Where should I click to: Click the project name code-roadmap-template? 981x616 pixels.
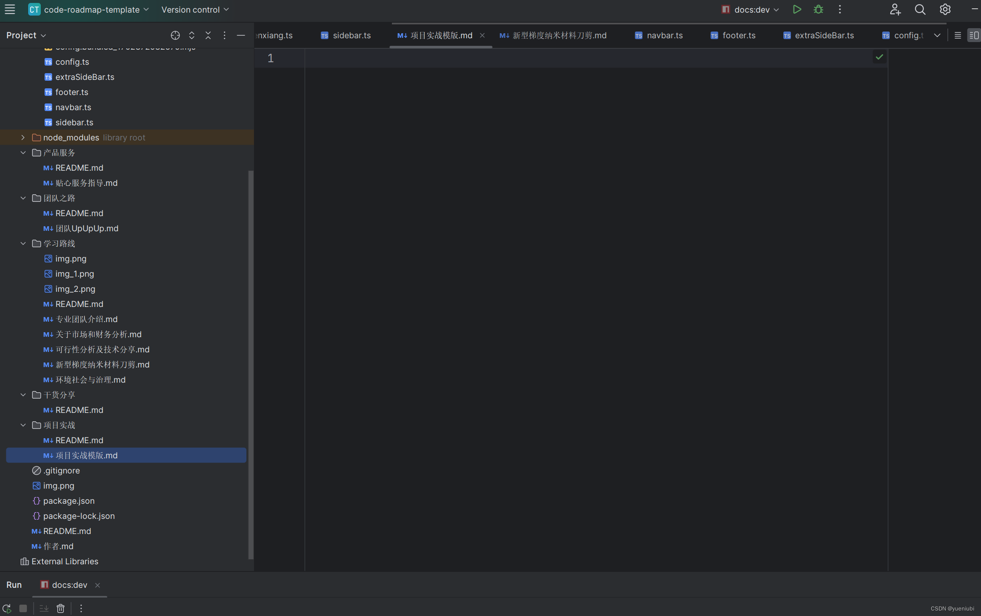click(x=92, y=9)
